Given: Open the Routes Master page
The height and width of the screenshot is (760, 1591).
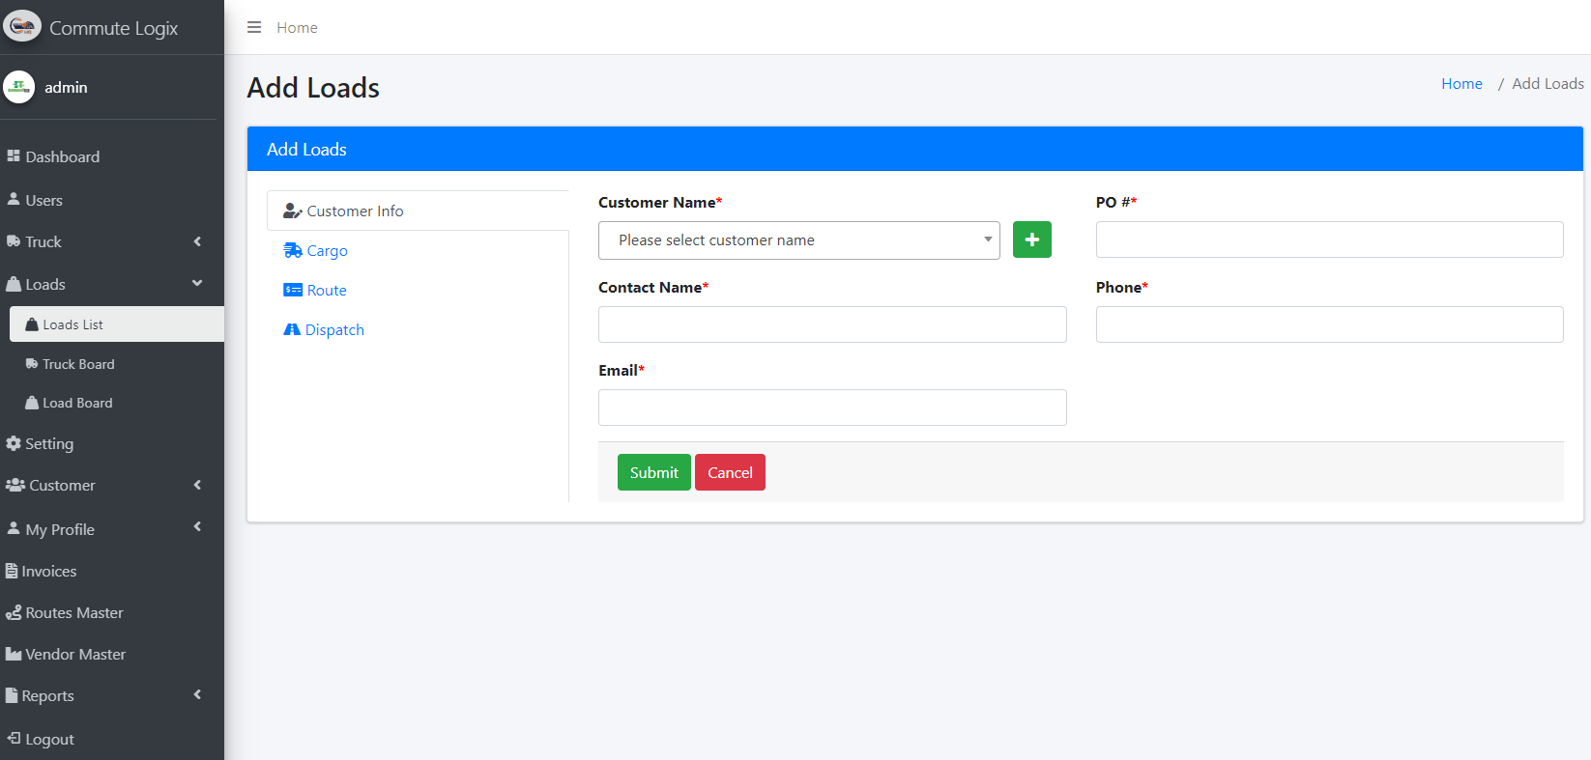Looking at the screenshot, I should tap(73, 612).
